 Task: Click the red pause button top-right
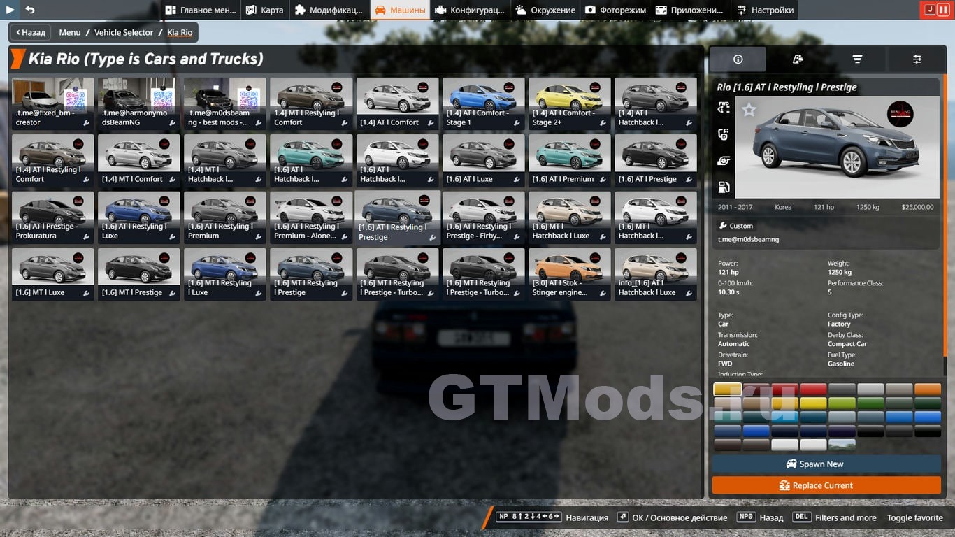942,10
